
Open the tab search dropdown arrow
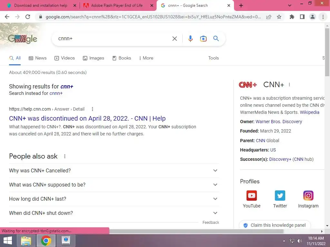[x=290, y=6]
